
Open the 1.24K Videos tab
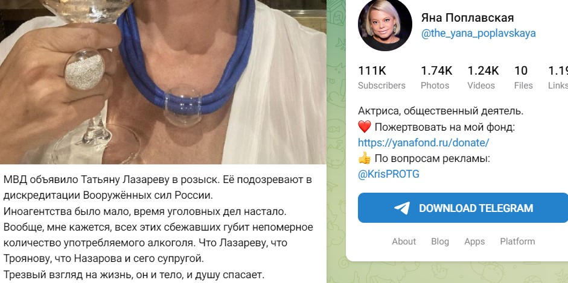point(483,77)
